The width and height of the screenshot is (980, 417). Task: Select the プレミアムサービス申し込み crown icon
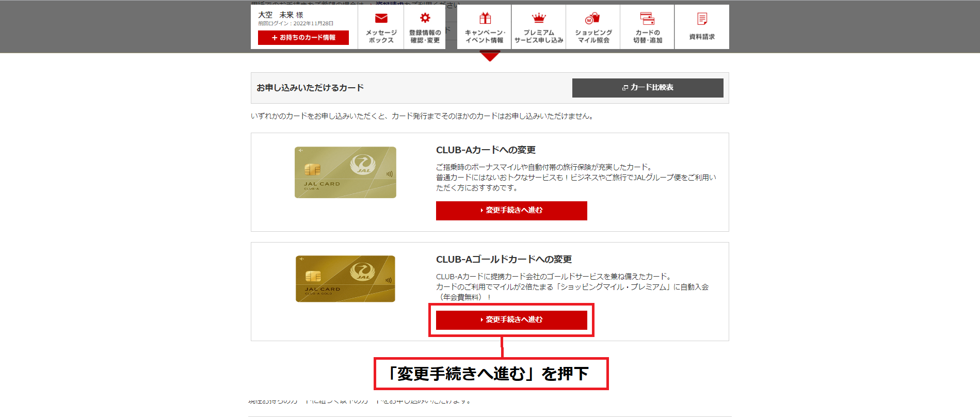(539, 18)
